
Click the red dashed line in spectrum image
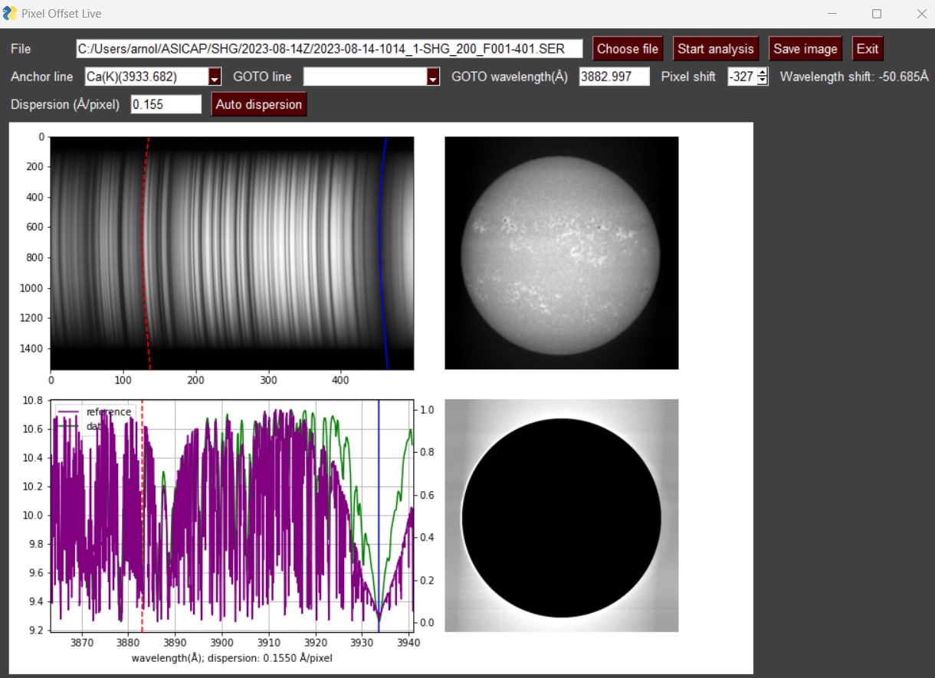(x=145, y=253)
